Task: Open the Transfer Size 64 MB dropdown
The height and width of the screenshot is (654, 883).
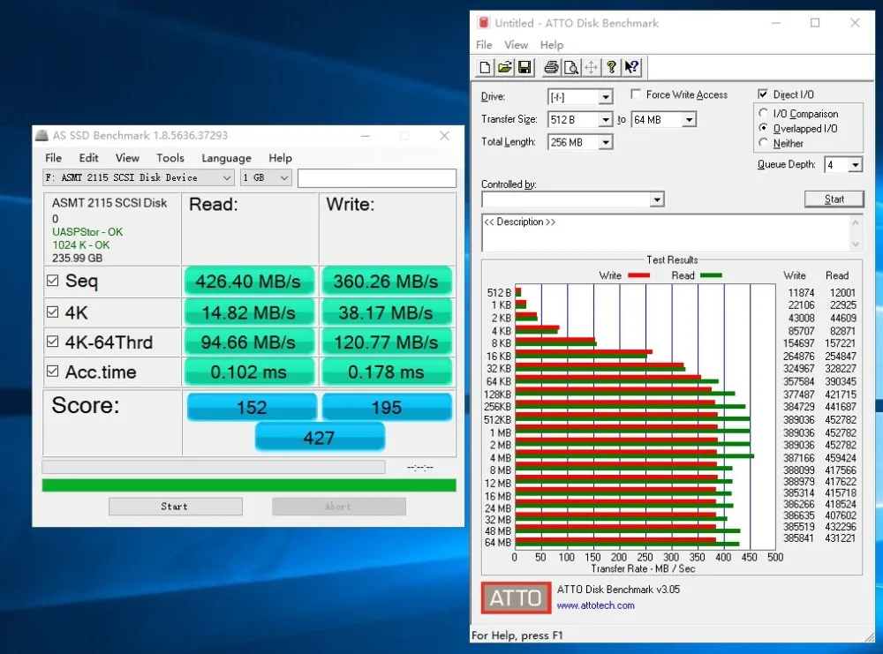Action: 690,119
